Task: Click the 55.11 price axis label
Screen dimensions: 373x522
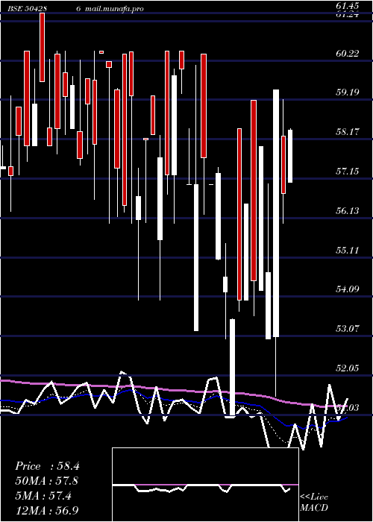Action: tap(348, 250)
